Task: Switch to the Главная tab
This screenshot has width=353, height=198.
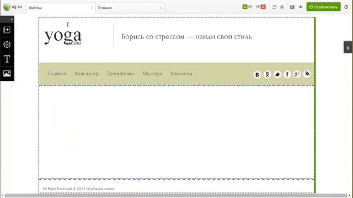Action: coord(130,8)
